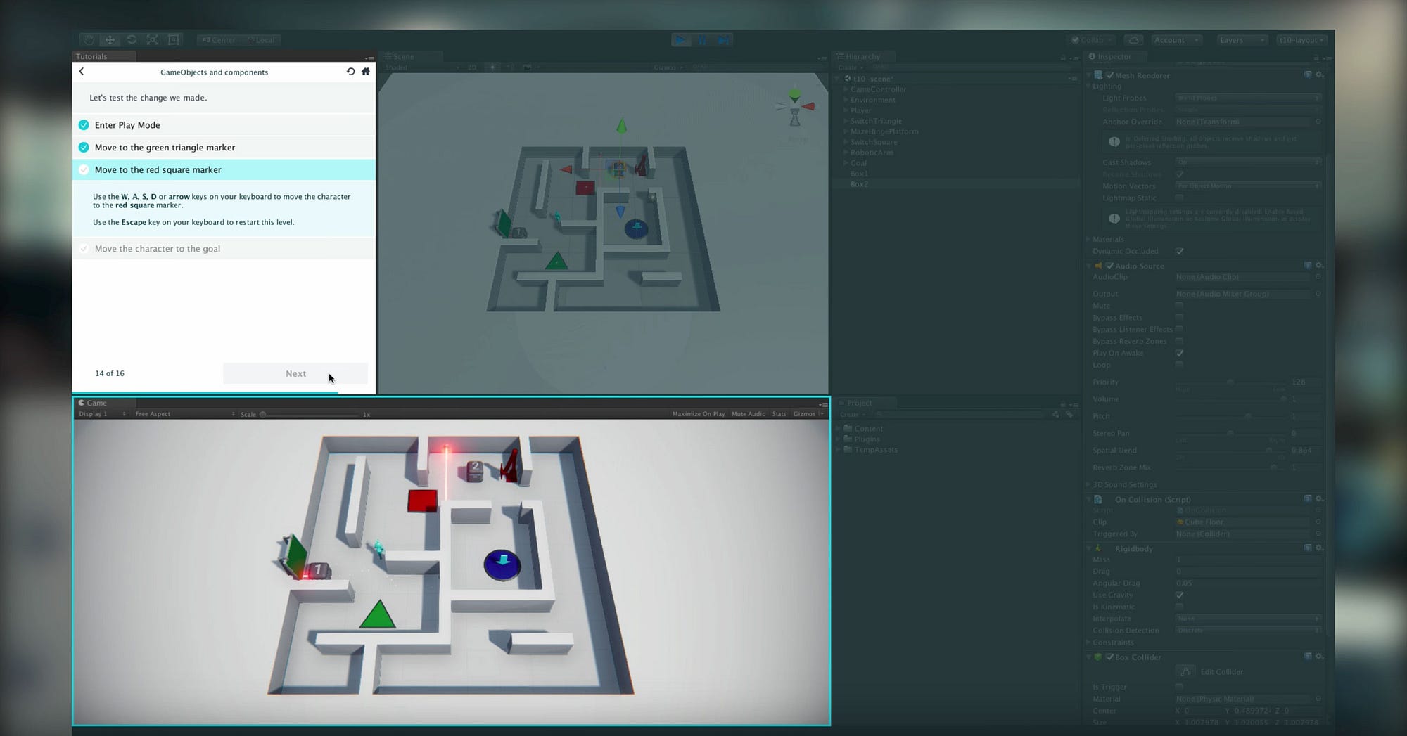Select the Scale tool in the toolbar
The image size is (1407, 736).
153,39
